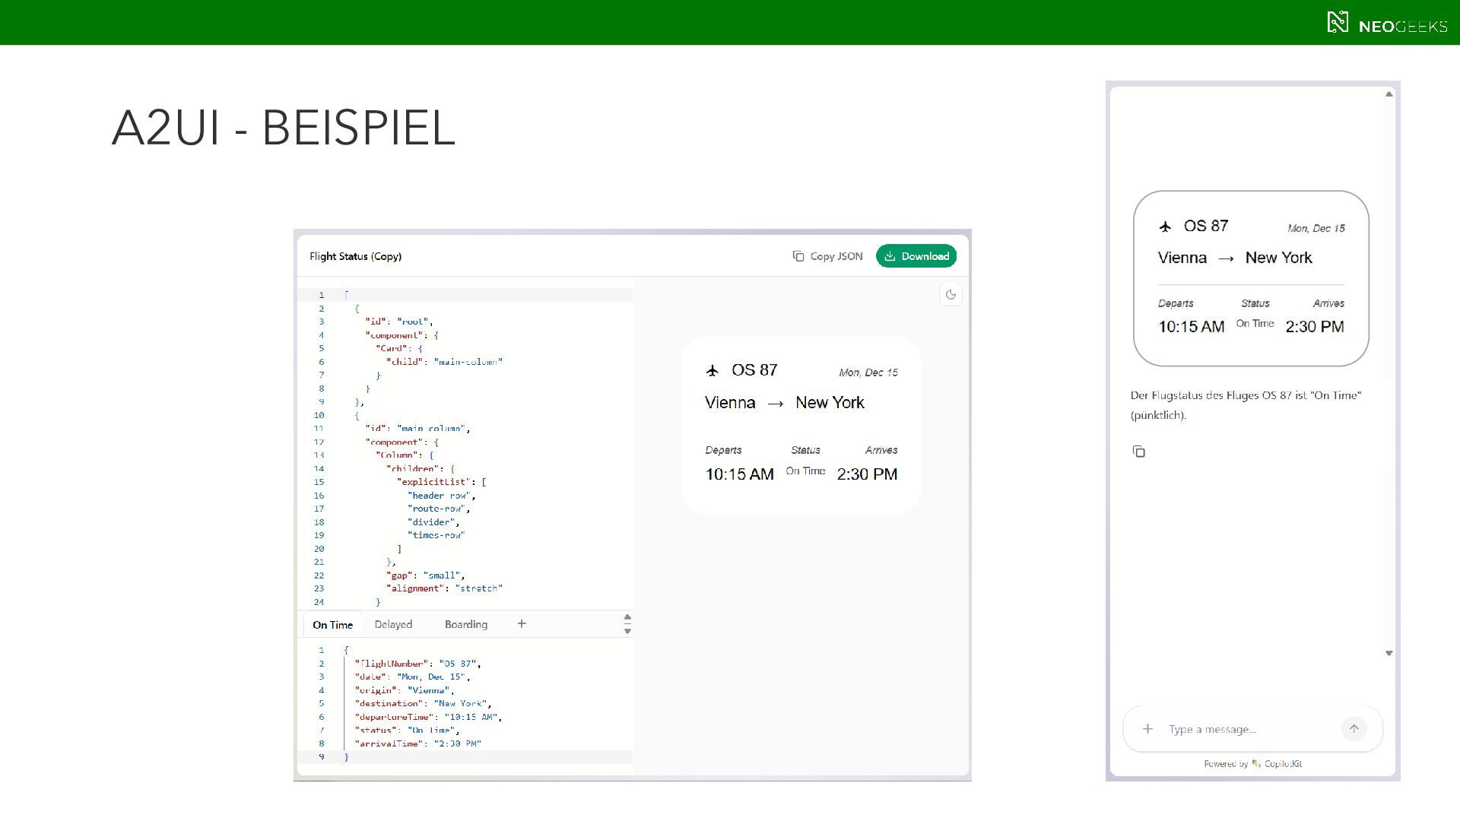Click the airplane icon in chat card
Viewport: 1460px width, 821px height.
[1165, 227]
